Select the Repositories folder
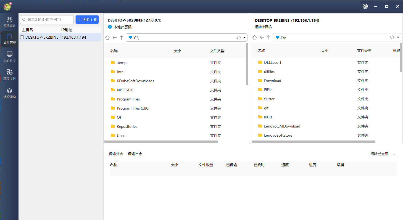 click(x=127, y=126)
